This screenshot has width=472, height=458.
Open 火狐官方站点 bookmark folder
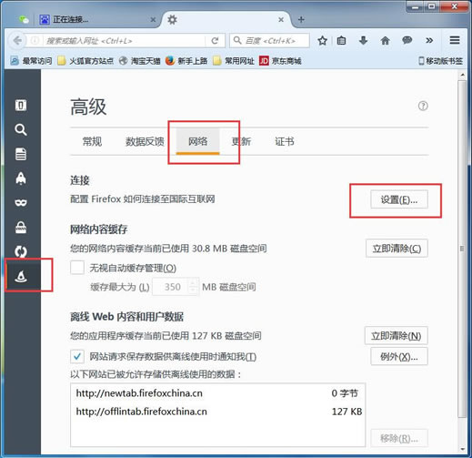(85, 61)
